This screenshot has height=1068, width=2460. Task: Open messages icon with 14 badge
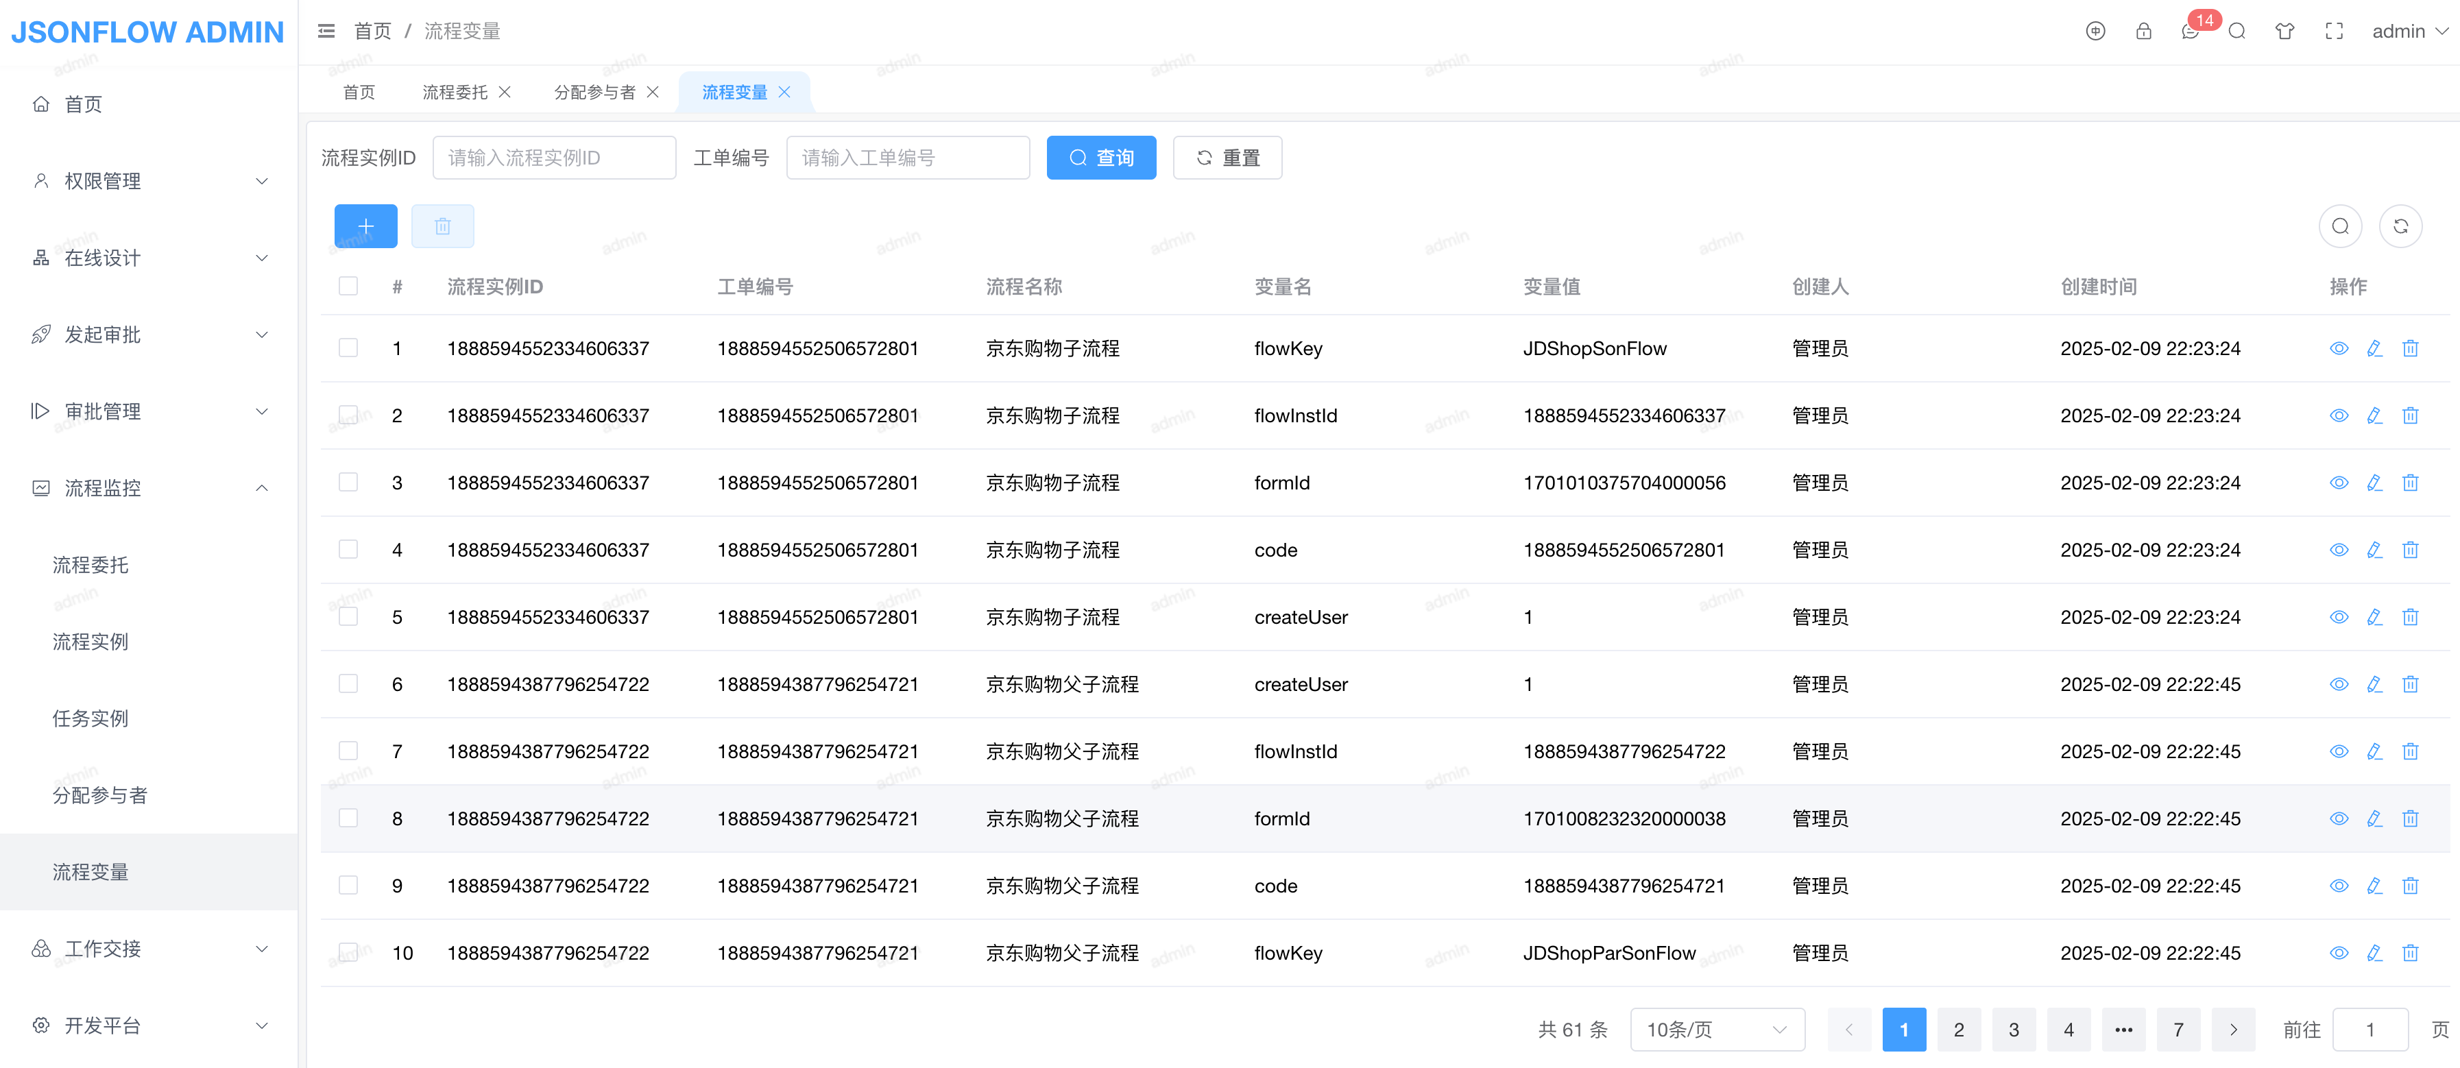click(2191, 32)
